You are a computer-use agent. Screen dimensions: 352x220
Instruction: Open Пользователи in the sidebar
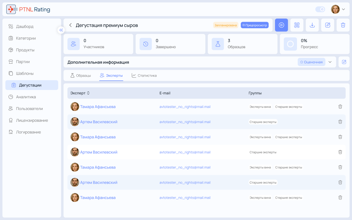[x=32, y=109]
